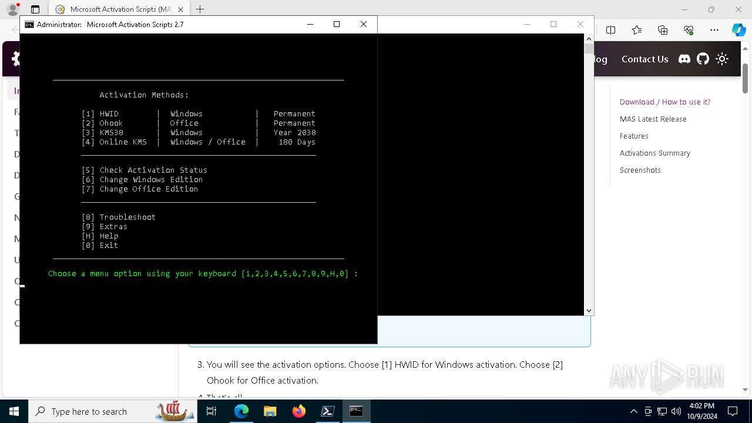Click the [H] Help line
Viewport: 752px width, 423px height.
[100, 236]
